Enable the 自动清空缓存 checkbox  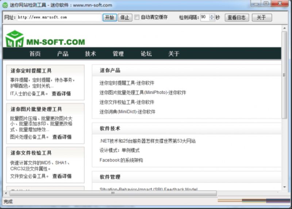coord(137,17)
